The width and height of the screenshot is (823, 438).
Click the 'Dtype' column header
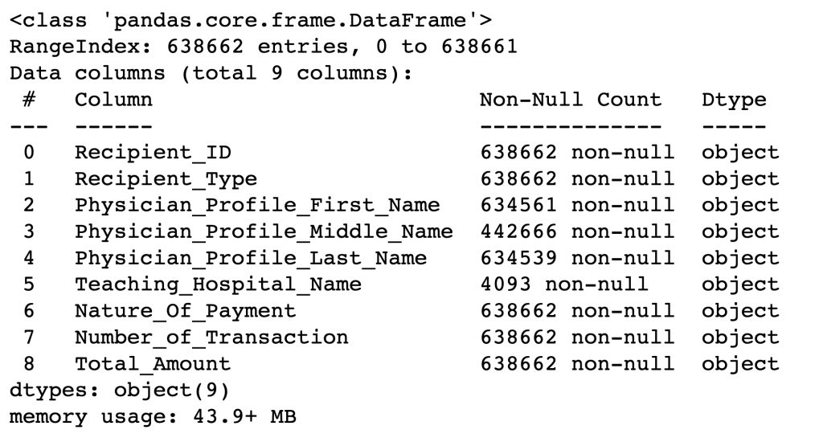pos(734,100)
